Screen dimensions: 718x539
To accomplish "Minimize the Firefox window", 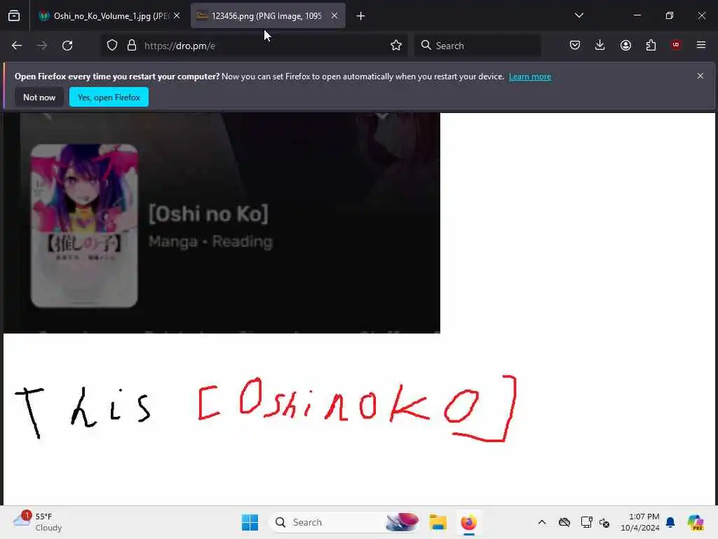I will click(x=637, y=15).
